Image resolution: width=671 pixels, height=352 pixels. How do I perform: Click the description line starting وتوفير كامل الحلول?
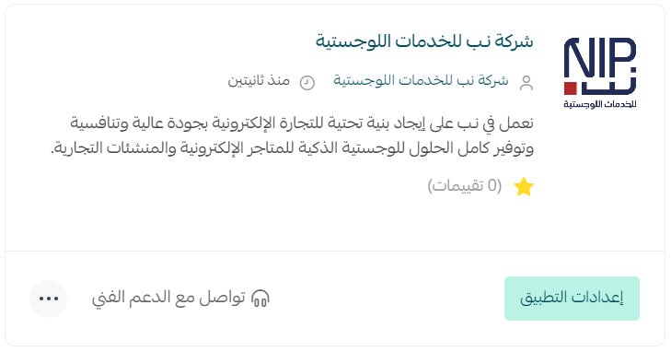click(293, 148)
